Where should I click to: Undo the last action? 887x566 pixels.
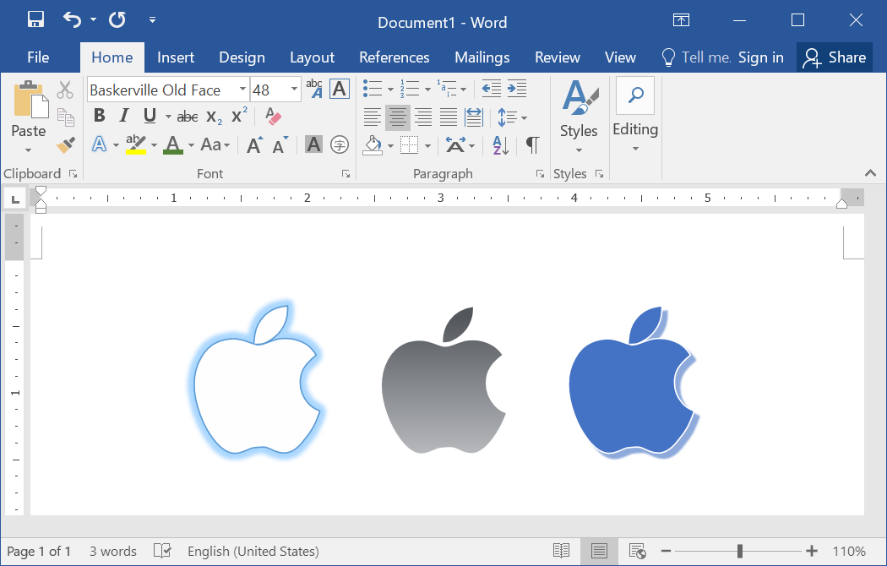pyautogui.click(x=72, y=19)
